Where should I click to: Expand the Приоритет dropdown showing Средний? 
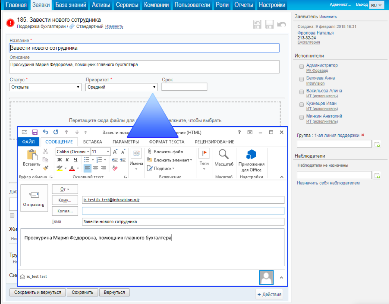tap(121, 87)
